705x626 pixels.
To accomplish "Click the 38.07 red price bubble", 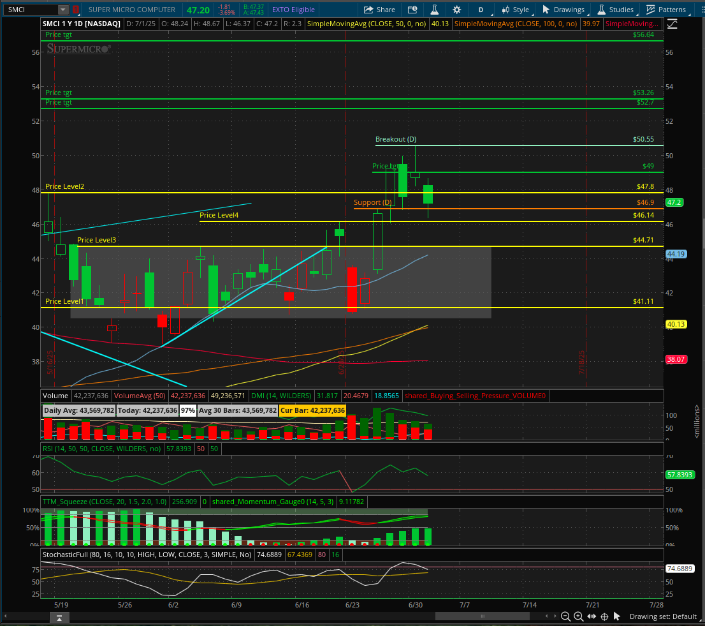I will point(676,359).
